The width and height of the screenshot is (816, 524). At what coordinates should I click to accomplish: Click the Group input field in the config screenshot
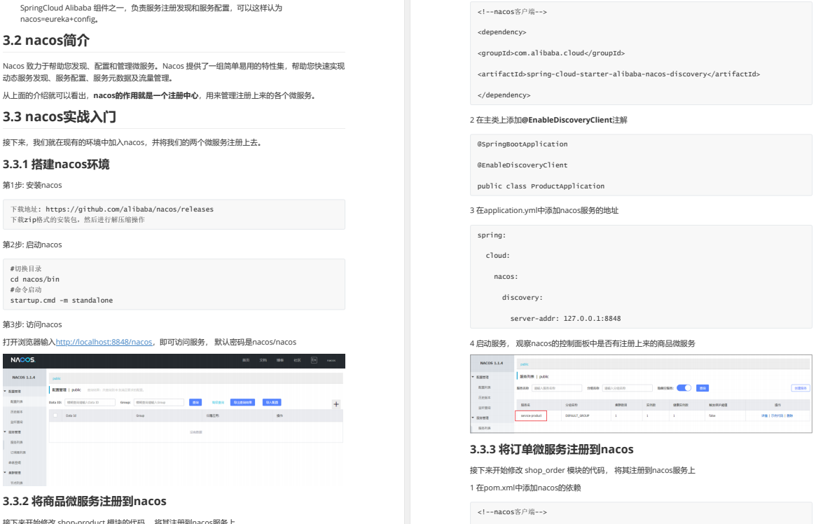159,402
